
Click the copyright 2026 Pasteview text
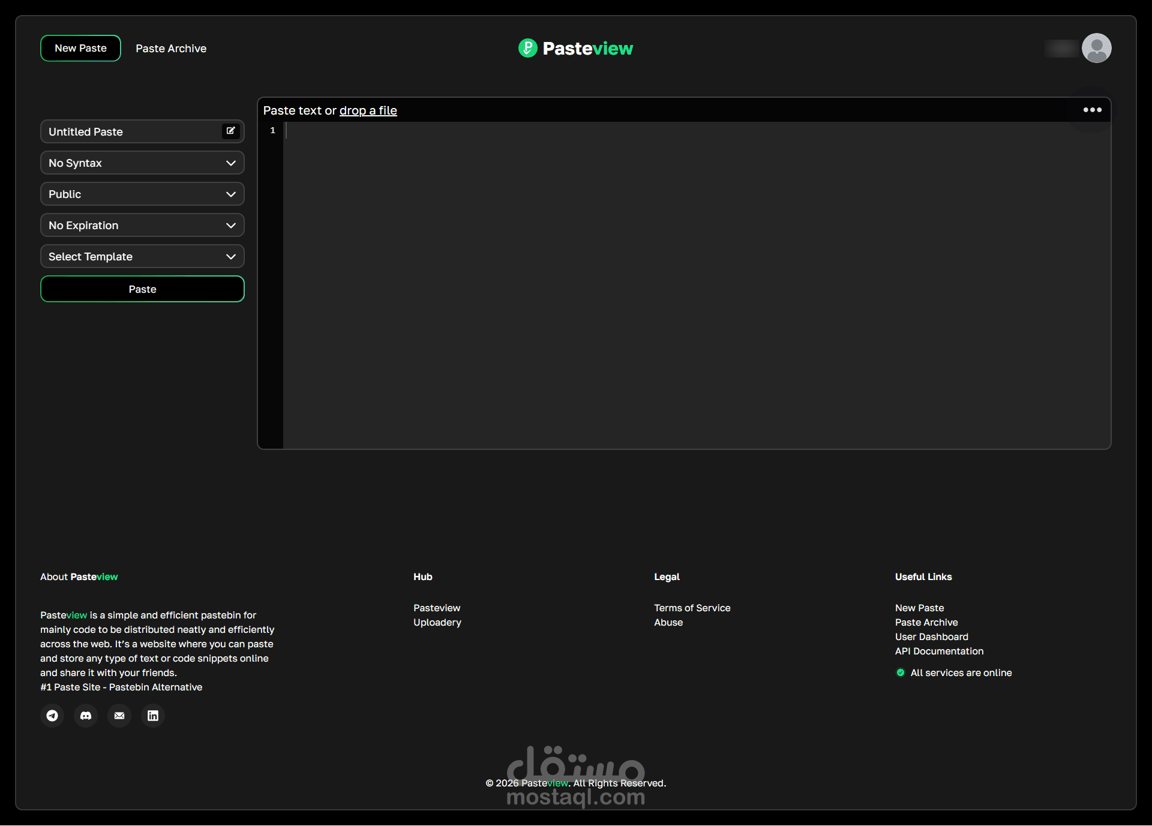coord(576,783)
